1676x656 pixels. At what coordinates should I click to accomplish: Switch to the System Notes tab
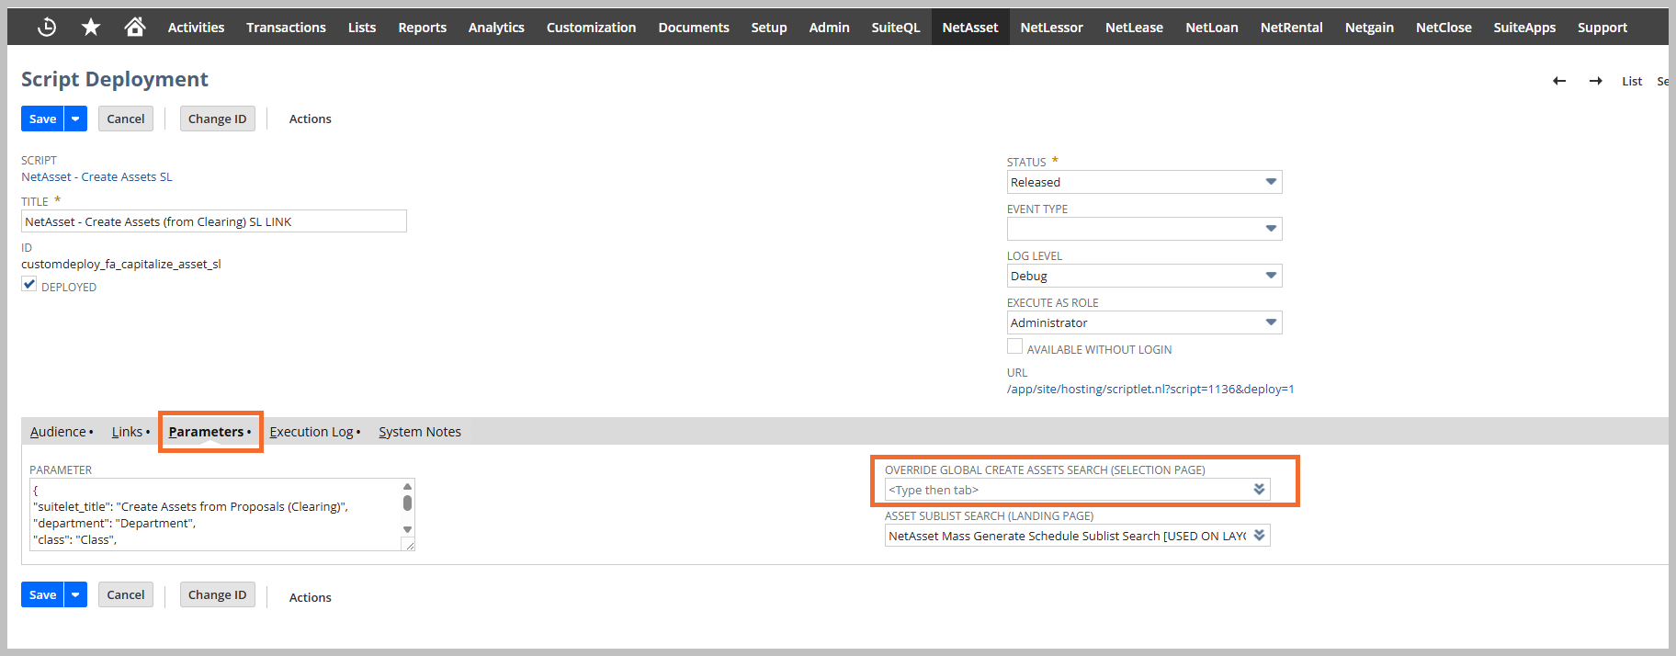tap(420, 432)
